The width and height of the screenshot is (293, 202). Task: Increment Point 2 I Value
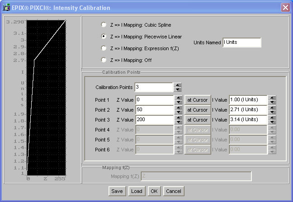272,108
